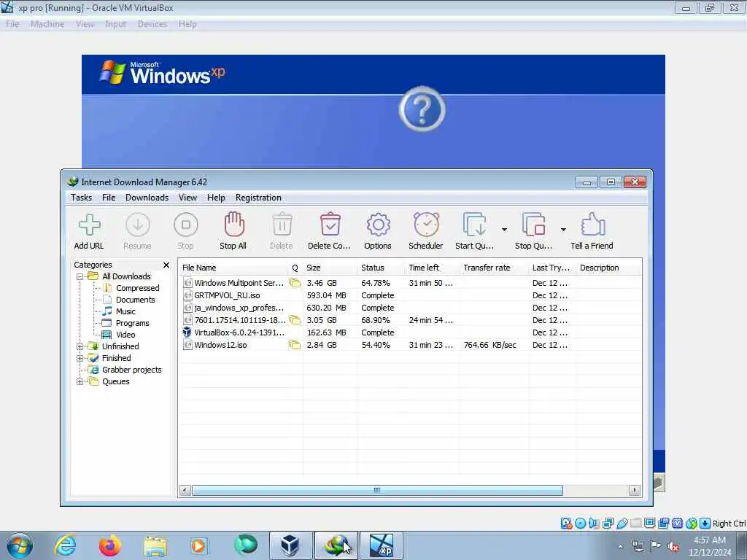The image size is (747, 560).
Task: Sort by the Time left column header
Action: tap(432, 268)
